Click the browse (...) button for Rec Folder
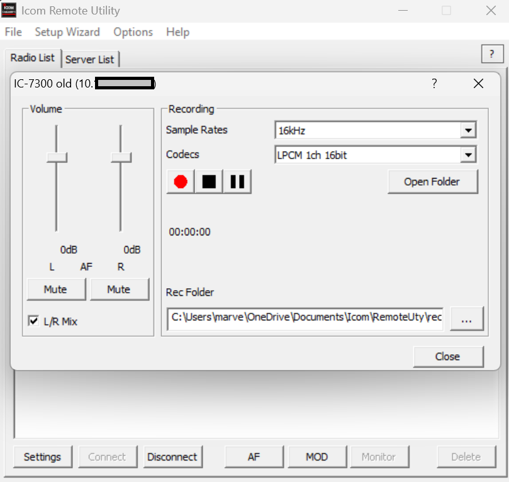 coord(466,319)
